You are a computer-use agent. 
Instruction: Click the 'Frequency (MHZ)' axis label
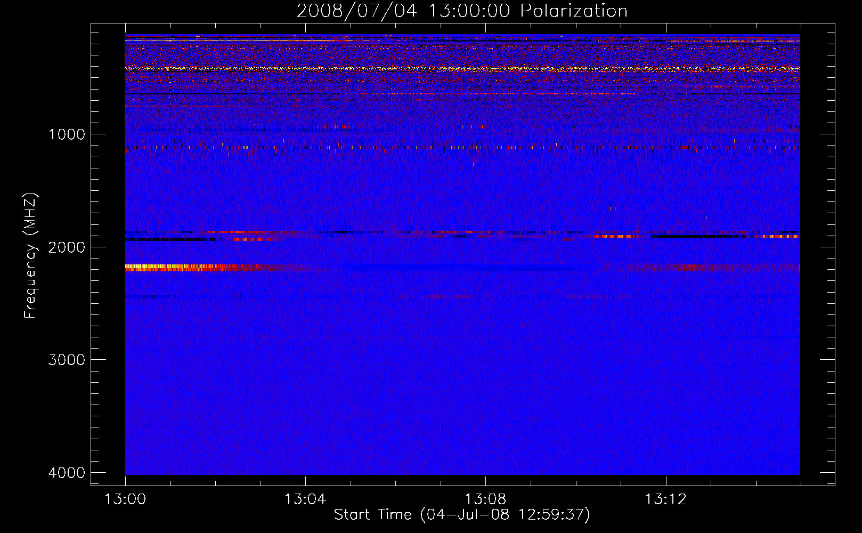pos(30,256)
